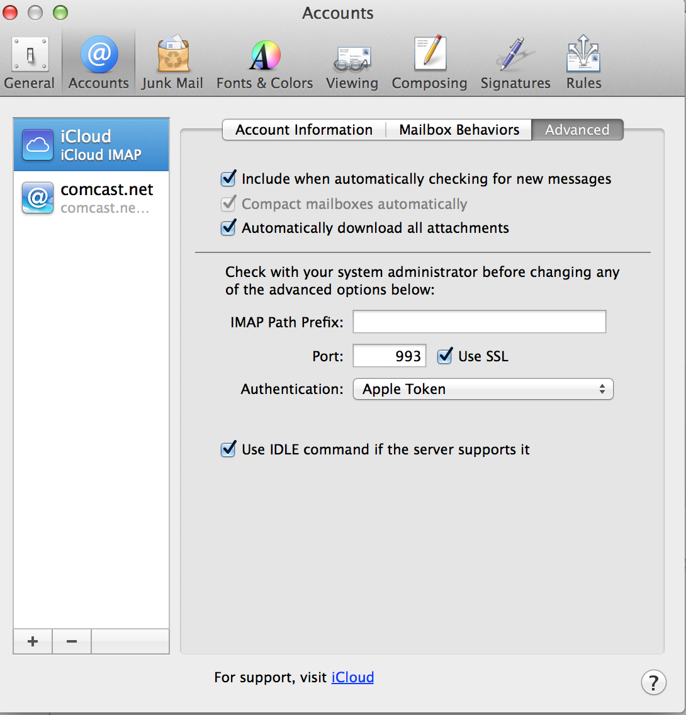Add a new account with plus button
This screenshot has height=715, width=686.
pyautogui.click(x=33, y=641)
